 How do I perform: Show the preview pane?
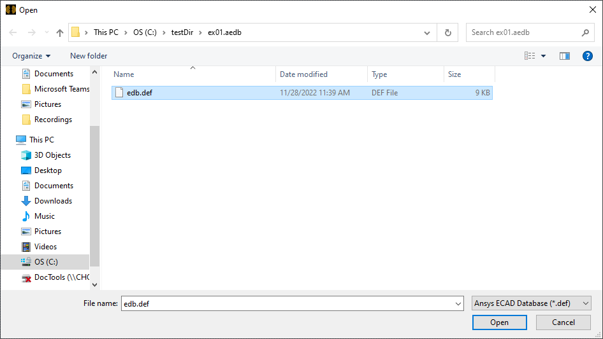tap(565, 56)
